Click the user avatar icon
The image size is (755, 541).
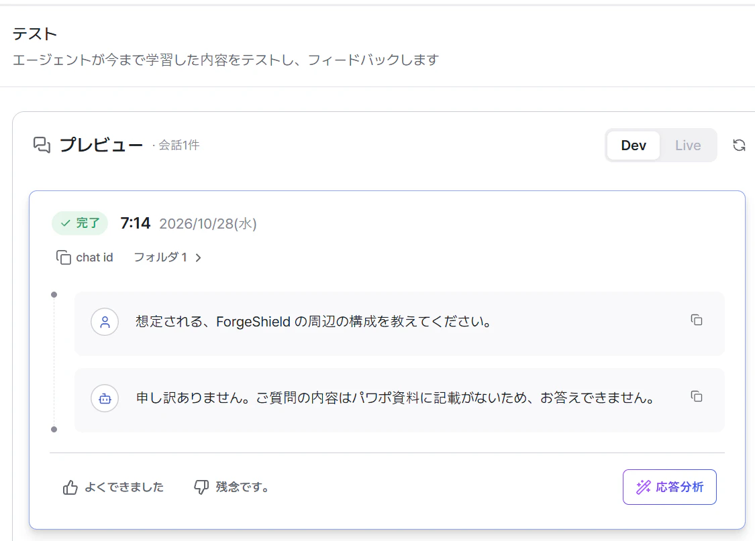click(105, 322)
